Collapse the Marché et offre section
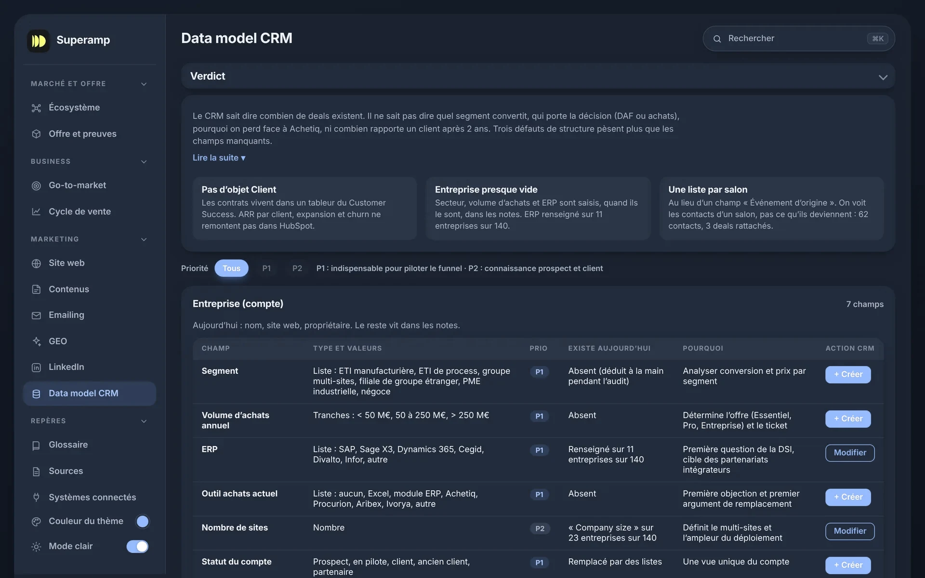 point(144,84)
